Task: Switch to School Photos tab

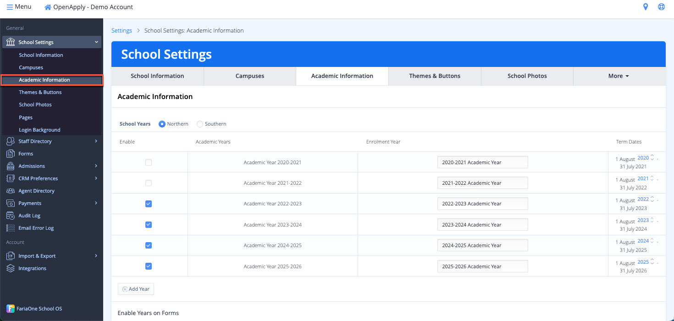Action: pyautogui.click(x=527, y=76)
